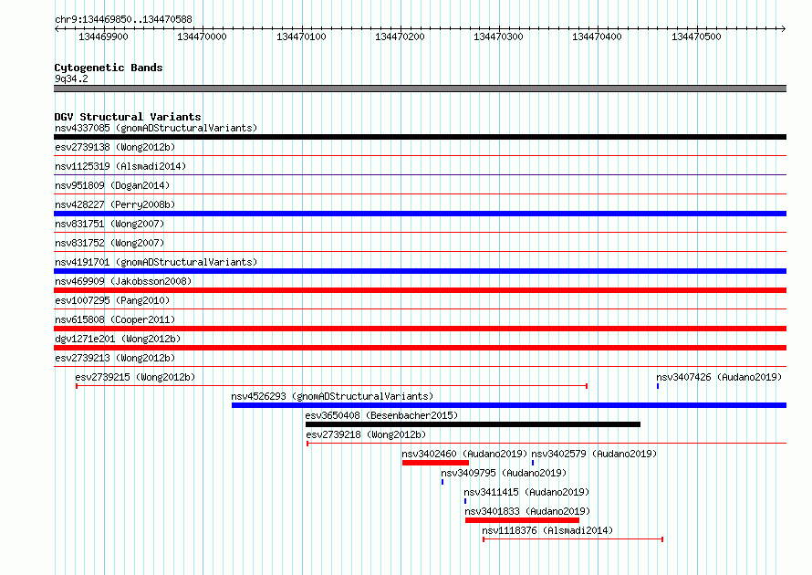The height and width of the screenshot is (575, 812).
Task: Click the red bar under nsv615808
Action: click(420, 329)
